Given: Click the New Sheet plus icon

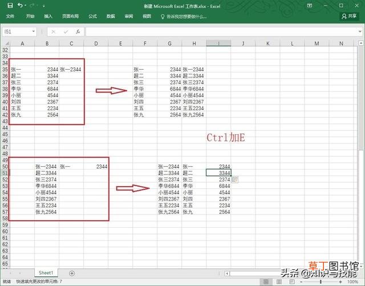Looking at the screenshot, I should click(72, 273).
